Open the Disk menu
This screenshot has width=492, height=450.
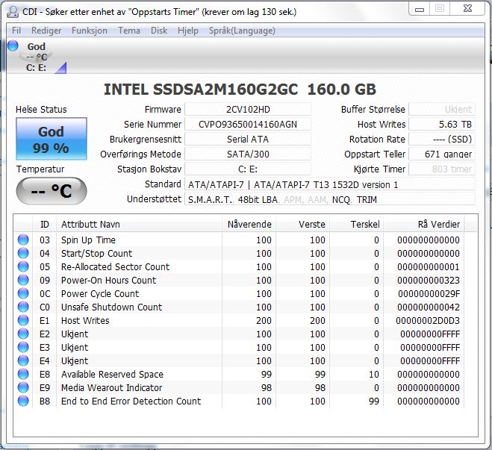[159, 31]
